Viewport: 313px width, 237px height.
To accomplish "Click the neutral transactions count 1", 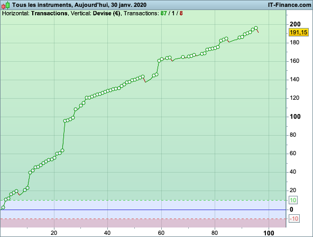I will click(173, 13).
